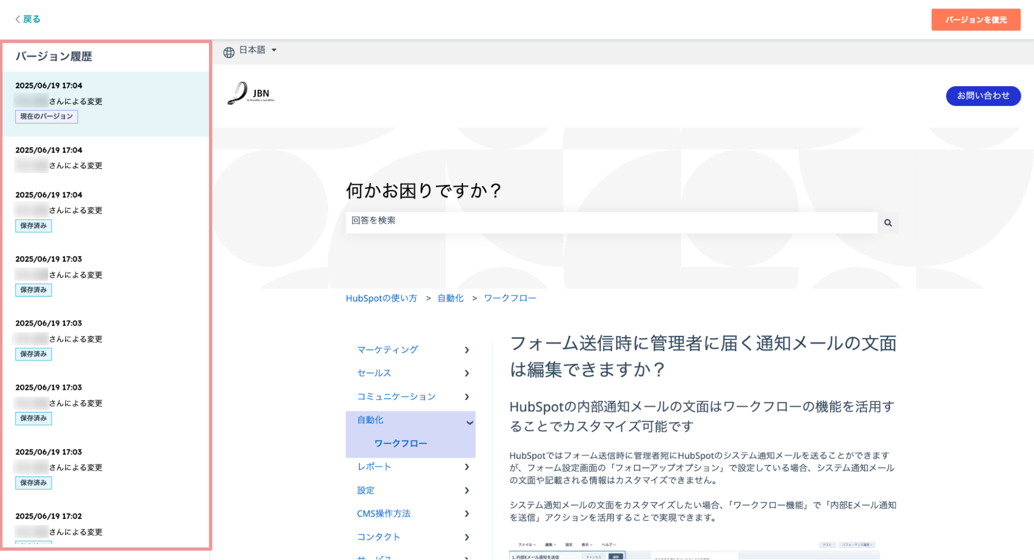
Task: Expand the CMS操作方法 chevron arrow
Action: [x=467, y=514]
